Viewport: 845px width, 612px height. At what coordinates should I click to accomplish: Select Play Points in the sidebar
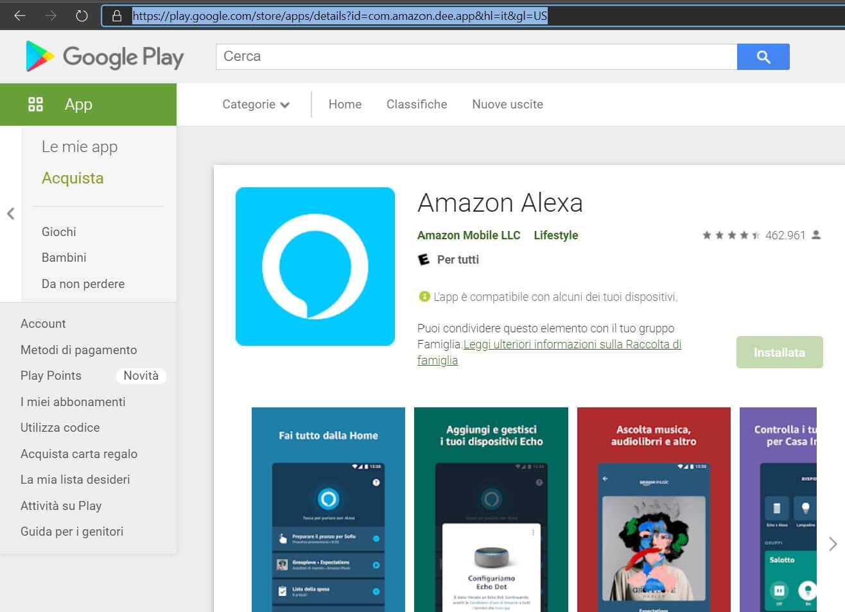[x=51, y=376]
